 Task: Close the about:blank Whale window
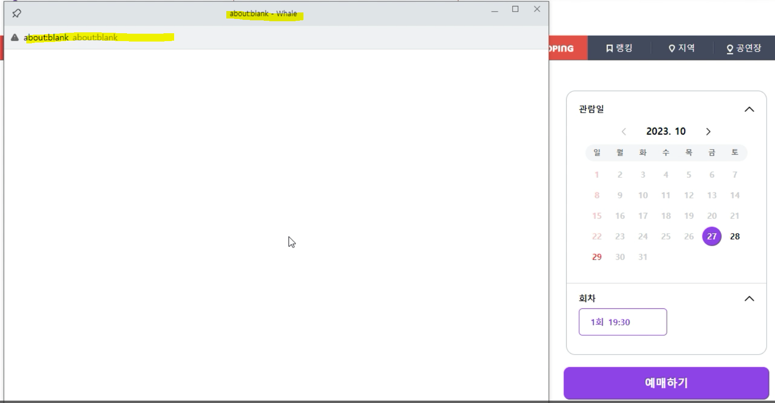click(537, 9)
